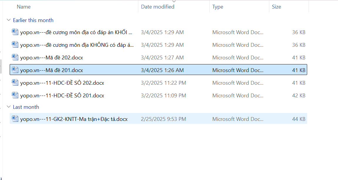Click the 3/2/2025 11:22 PM date cell
Screen dimensions: 338x180
(x=164, y=83)
